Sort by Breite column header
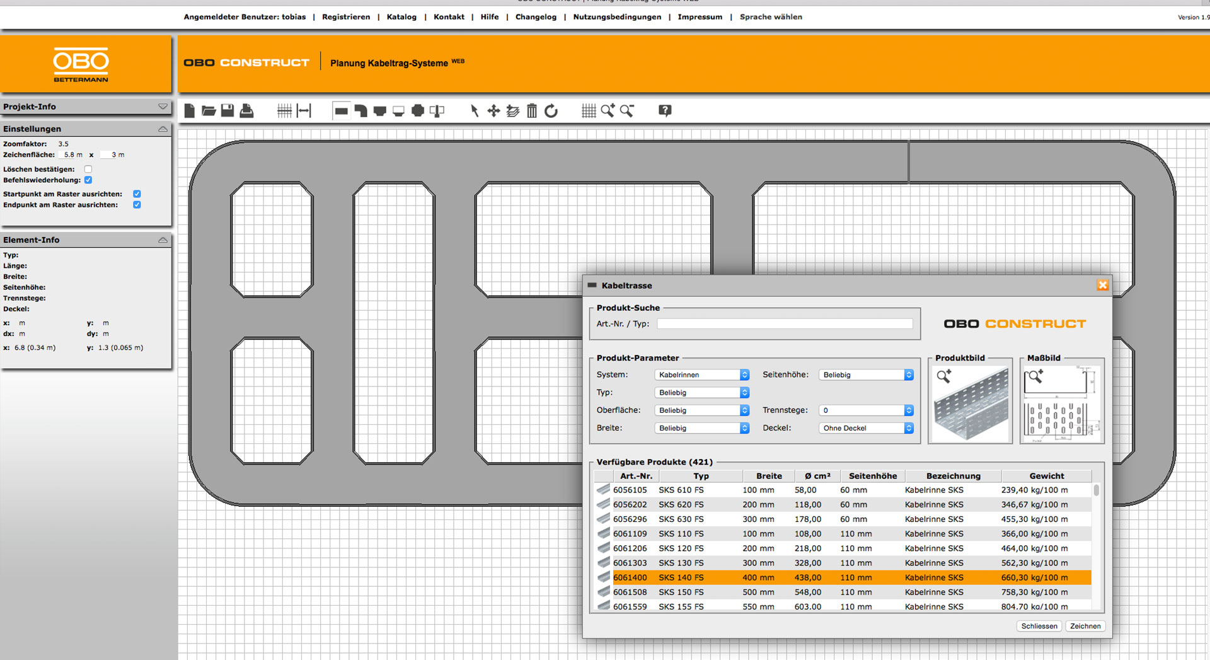The height and width of the screenshot is (660, 1210). tap(769, 476)
